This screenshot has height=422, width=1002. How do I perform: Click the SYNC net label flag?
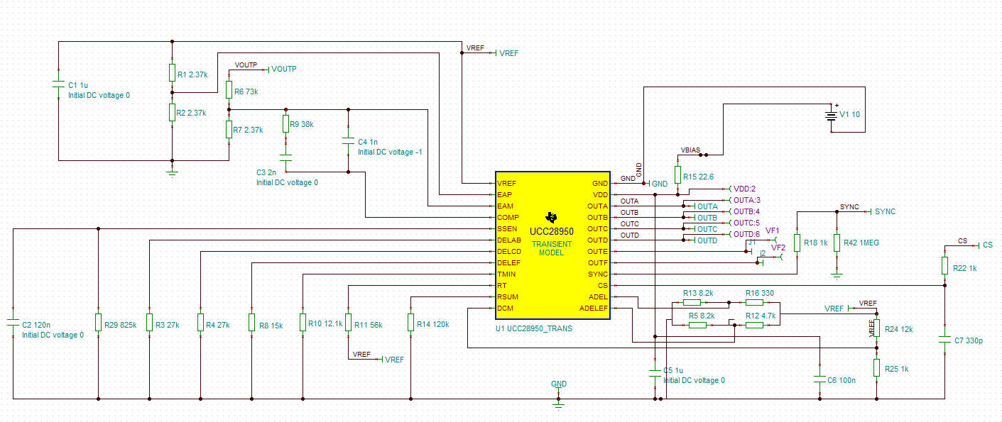click(x=882, y=211)
